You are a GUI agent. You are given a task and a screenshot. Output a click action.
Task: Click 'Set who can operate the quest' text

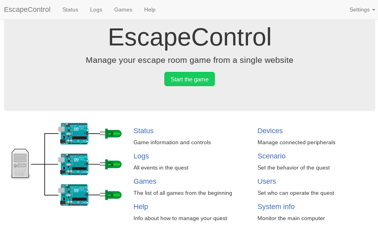point(296,193)
